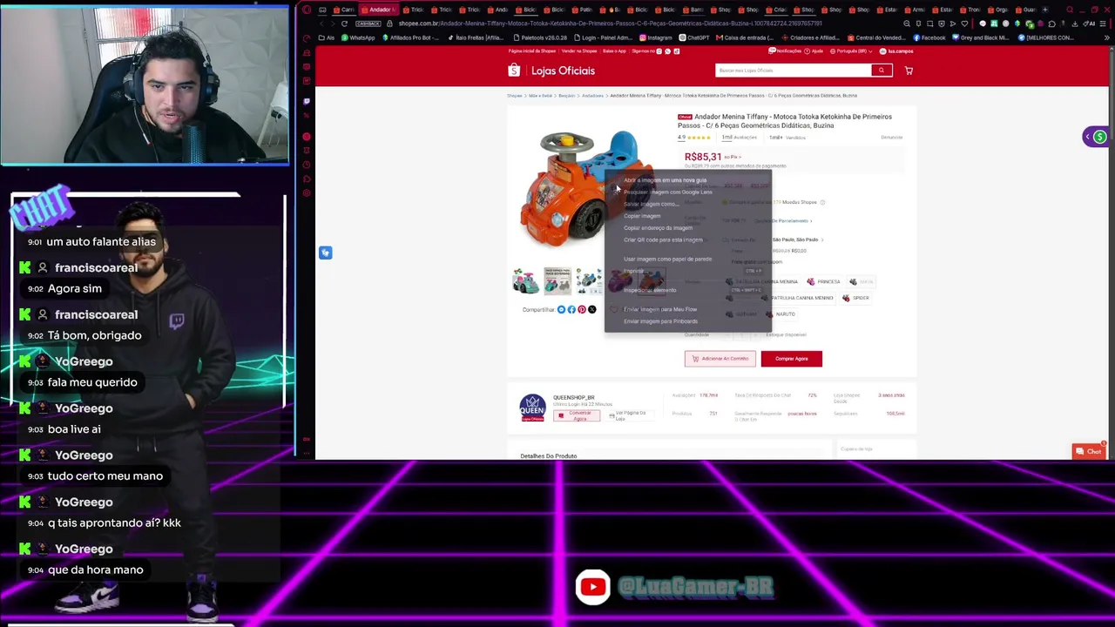Image resolution: width=1115 pixels, height=627 pixels.
Task: Click the 1mil Avaliações rating count
Action: [x=739, y=138]
